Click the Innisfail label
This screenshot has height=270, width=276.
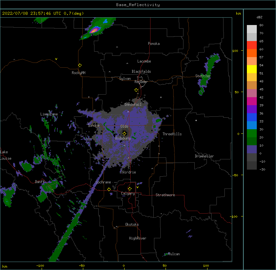coord(133,105)
